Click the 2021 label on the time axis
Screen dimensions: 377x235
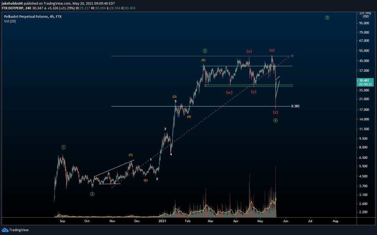[162, 221]
